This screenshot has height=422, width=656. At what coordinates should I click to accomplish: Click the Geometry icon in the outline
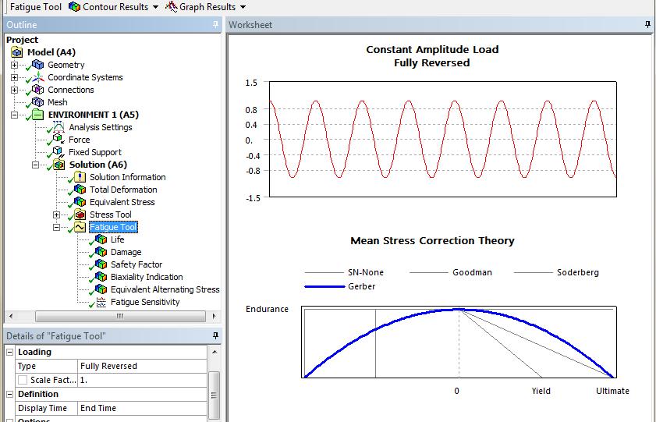(x=37, y=65)
